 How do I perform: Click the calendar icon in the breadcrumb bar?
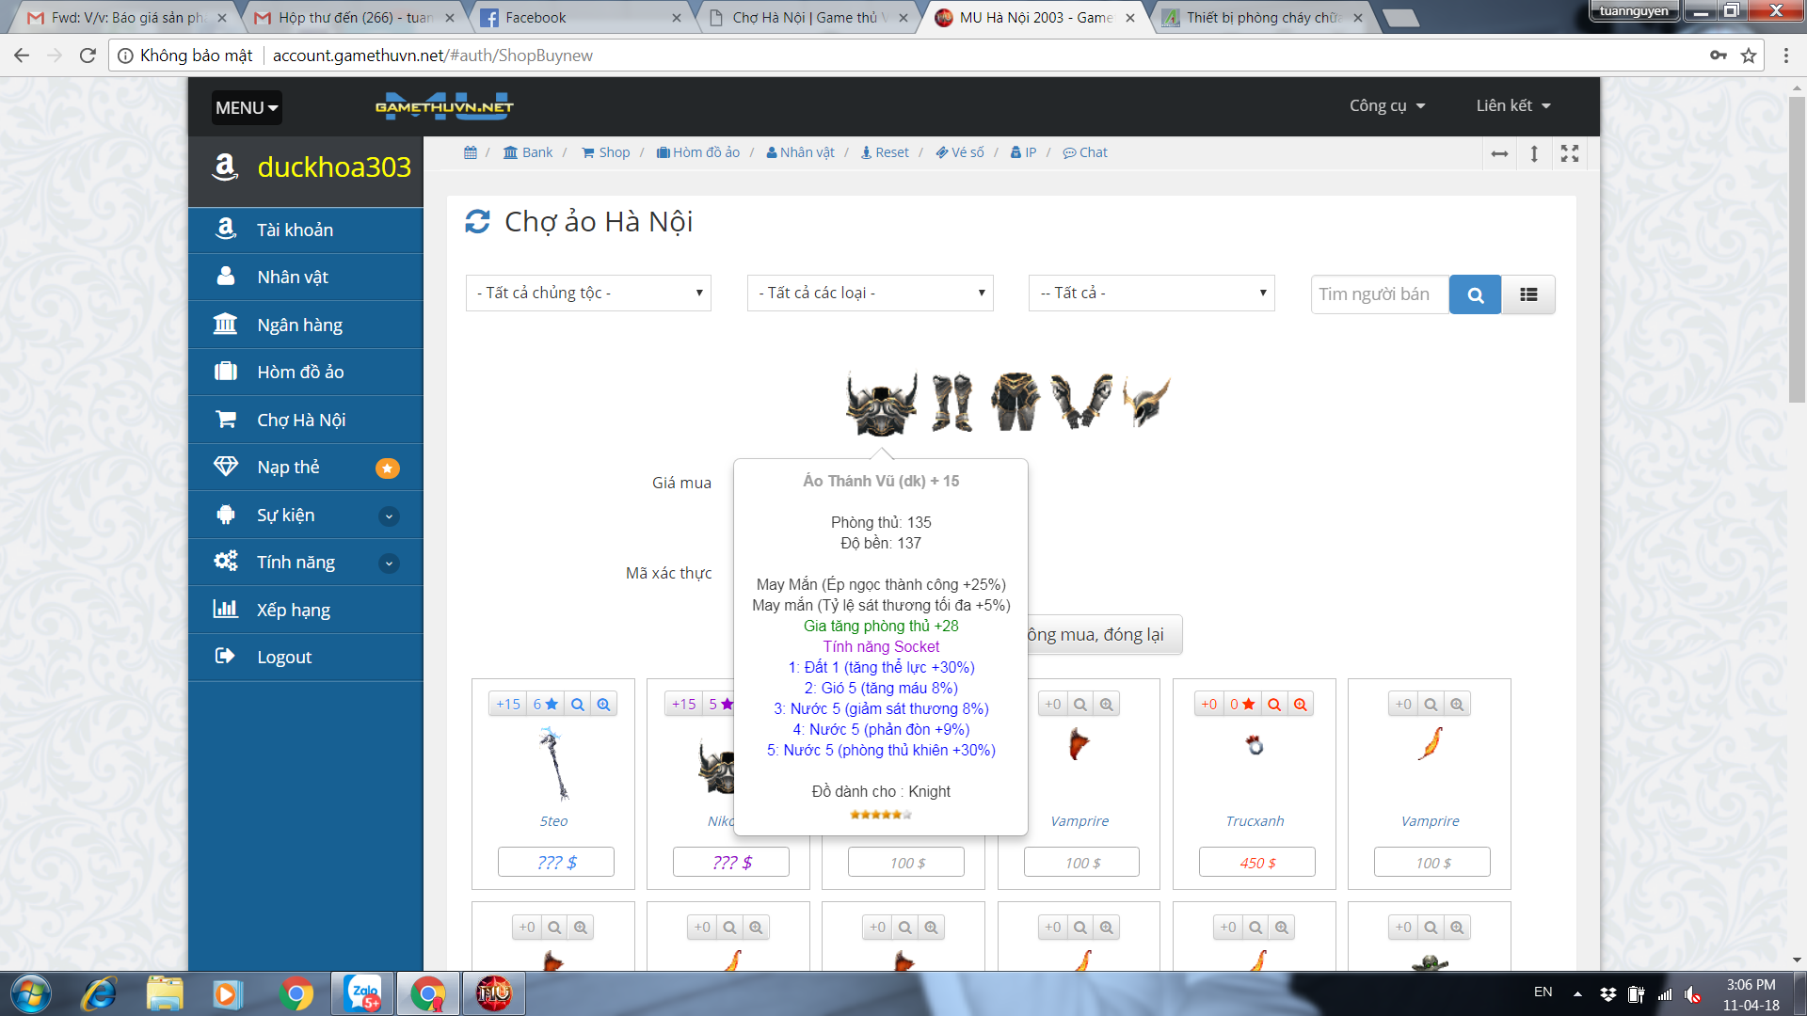tap(471, 152)
